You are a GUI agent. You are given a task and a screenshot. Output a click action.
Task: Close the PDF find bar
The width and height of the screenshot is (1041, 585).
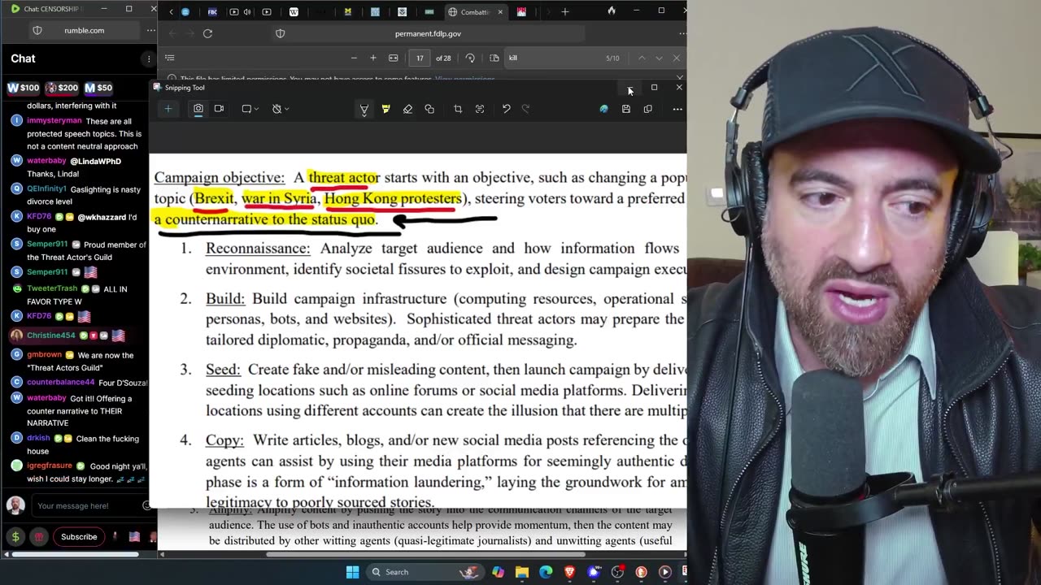(676, 58)
